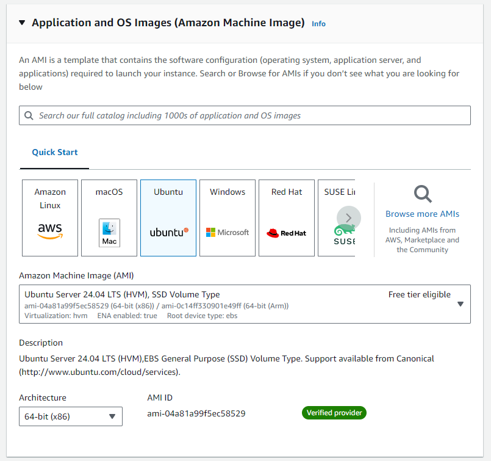Click the ubuntu logo

point(169,232)
